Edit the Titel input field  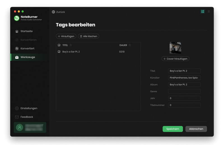click(184, 71)
